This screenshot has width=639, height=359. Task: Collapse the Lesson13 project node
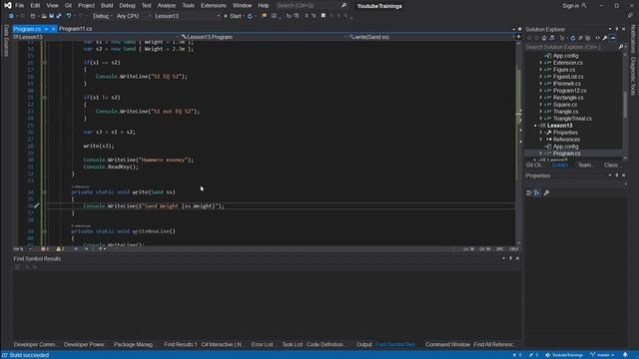coord(535,126)
